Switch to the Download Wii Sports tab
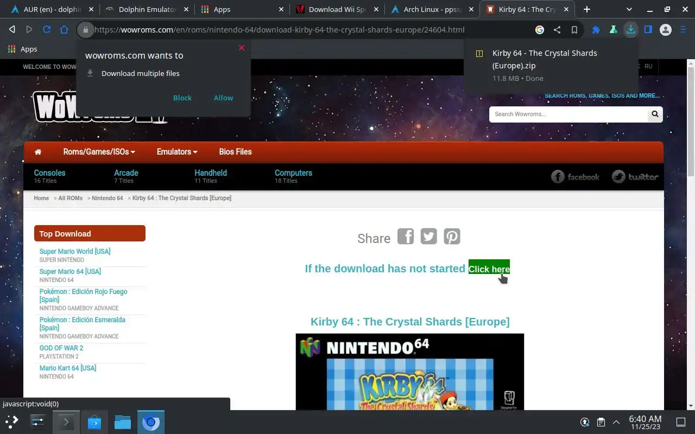Viewport: 695px width, 434px height. coord(338,9)
